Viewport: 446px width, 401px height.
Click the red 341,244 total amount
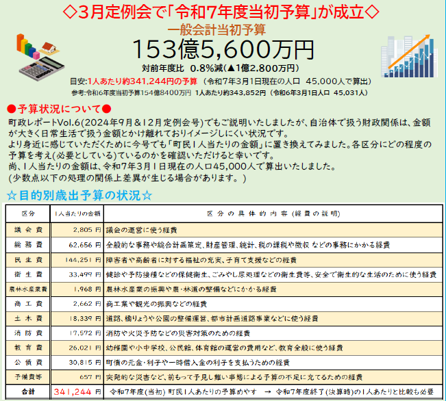73,392
